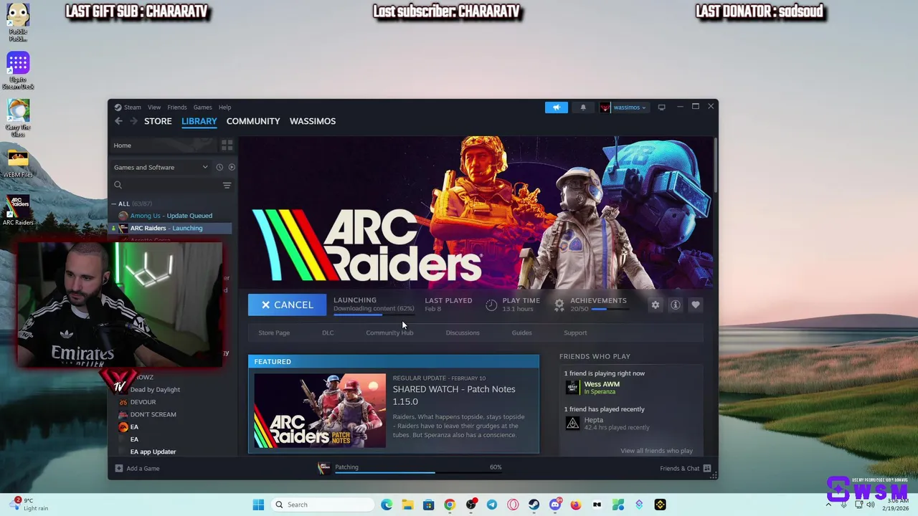View all friends who play

pos(656,451)
